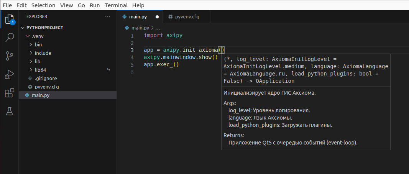The height and width of the screenshot is (174, 409).
Task: Expand the lib64 folder
Action: [x=40, y=70]
